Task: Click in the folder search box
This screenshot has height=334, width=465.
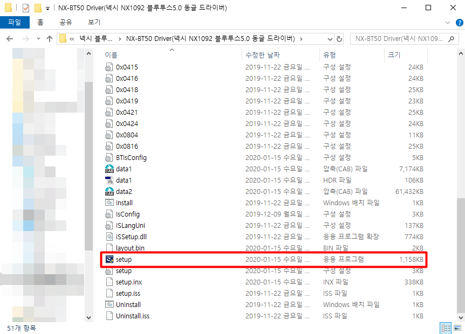Action: coord(399,39)
